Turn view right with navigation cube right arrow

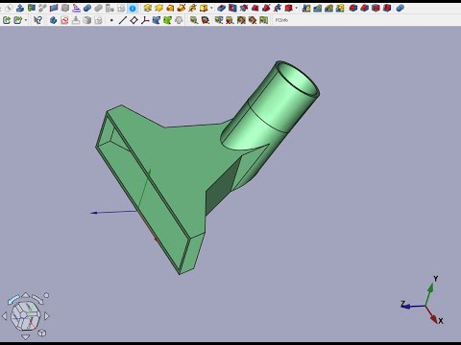pos(47,316)
